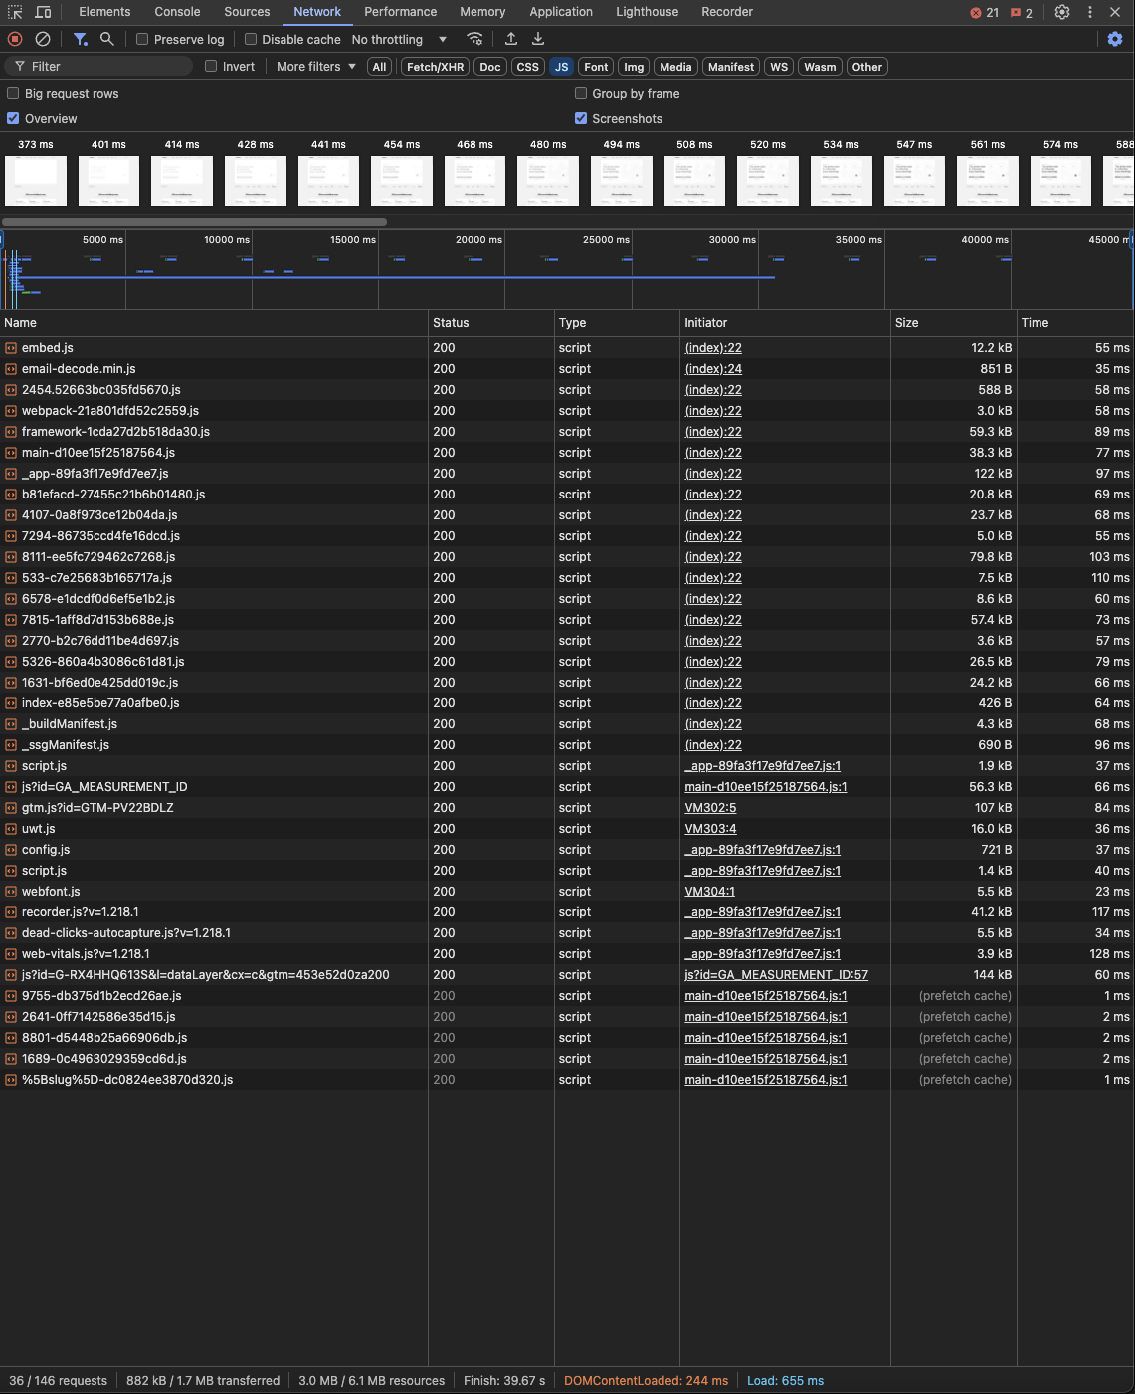
Task: Show the 2 issues indicator
Action: coord(1022,12)
